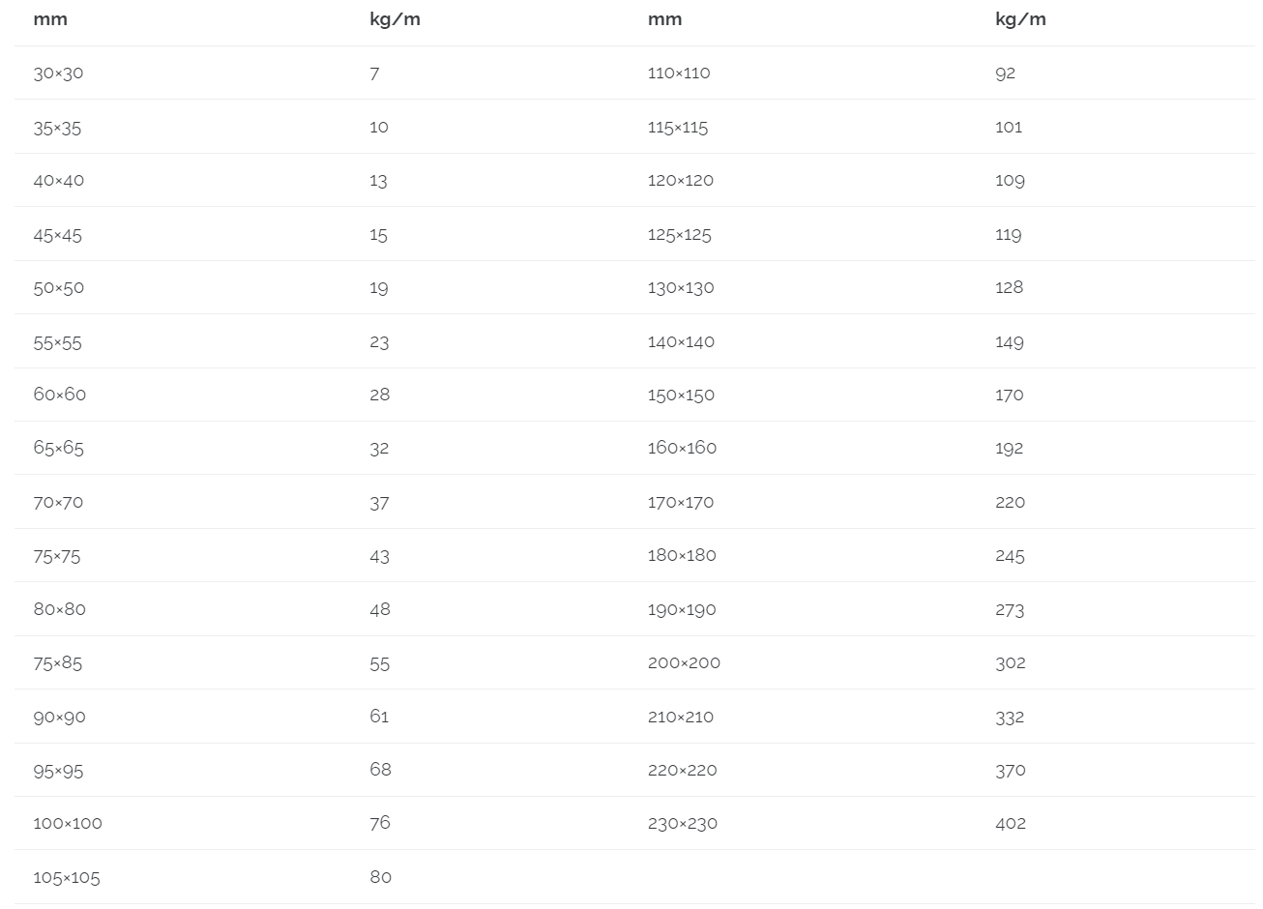This screenshot has height=909, width=1263.
Task: Click the 110×110 size cell
Action: 679,73
